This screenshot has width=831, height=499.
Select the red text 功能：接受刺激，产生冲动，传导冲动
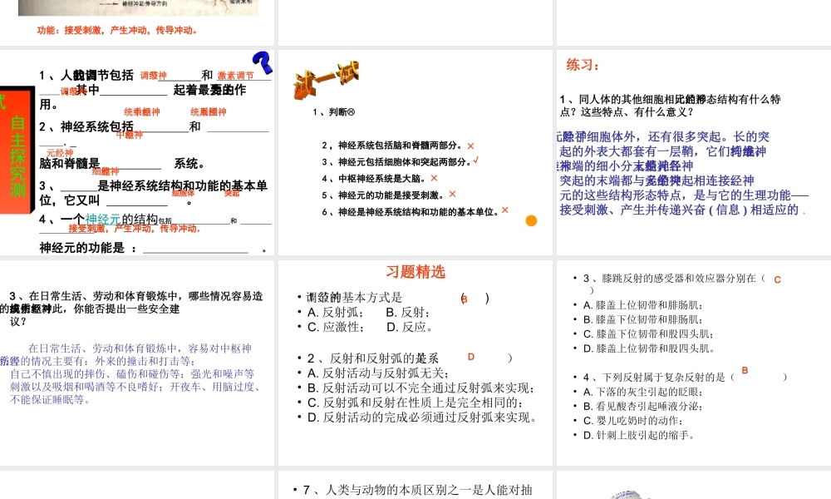point(117,30)
